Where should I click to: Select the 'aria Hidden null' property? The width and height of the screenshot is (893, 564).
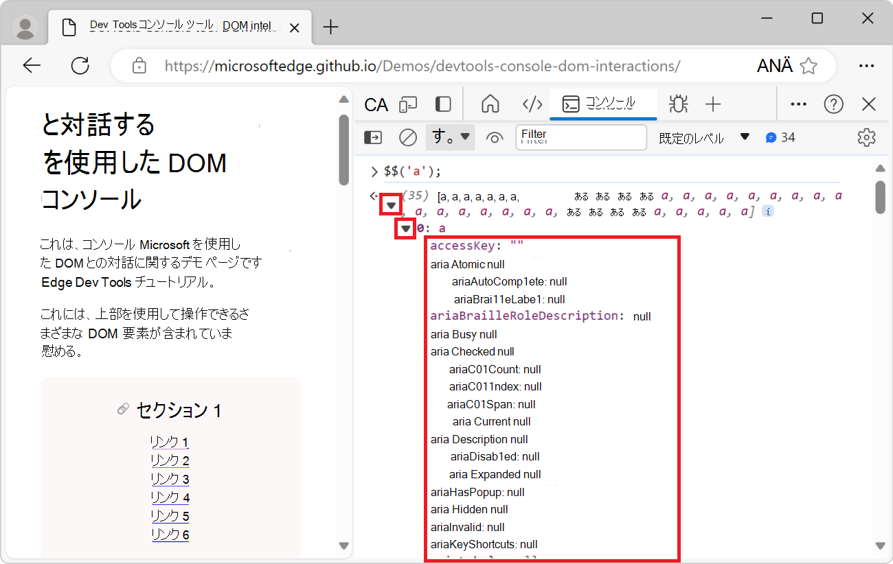point(469,509)
